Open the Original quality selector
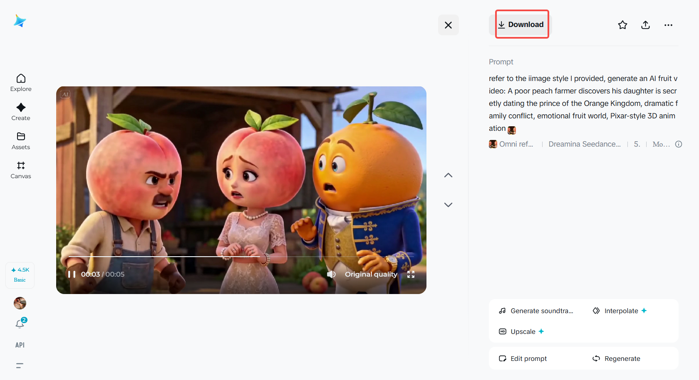The width and height of the screenshot is (699, 380). (371, 274)
